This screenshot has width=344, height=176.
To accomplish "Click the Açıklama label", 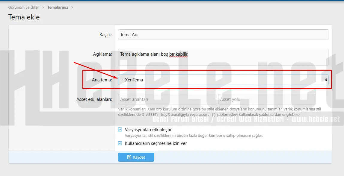I will tap(102, 54).
